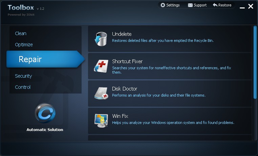The image size is (258, 156).
Task: Open the Security category
Action: (x=23, y=76)
